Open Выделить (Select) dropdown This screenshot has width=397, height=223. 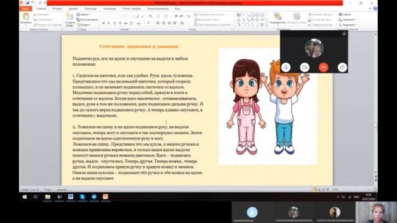pos(348,25)
